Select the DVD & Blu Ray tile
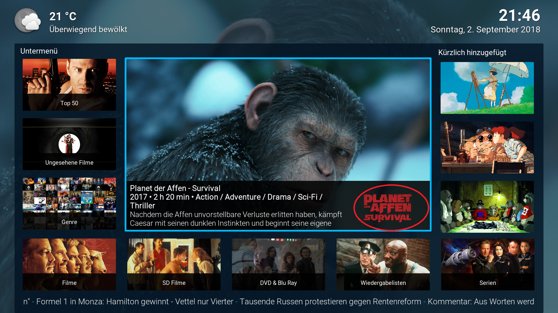Screen dimensions: 558x313 click(278, 264)
